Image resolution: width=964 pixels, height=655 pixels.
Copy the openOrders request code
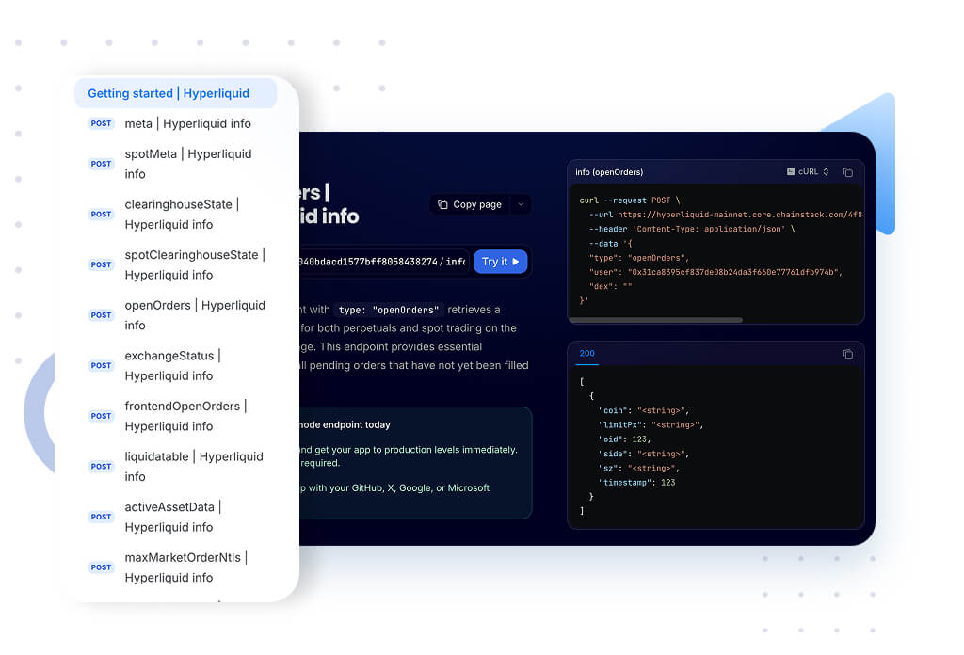coord(848,172)
